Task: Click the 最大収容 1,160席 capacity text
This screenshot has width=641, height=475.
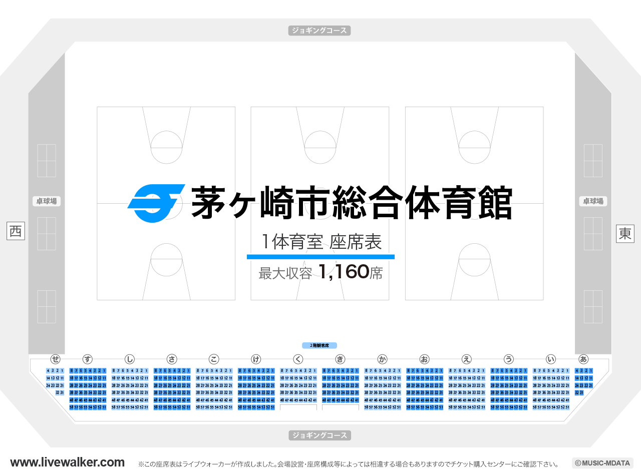Action: (320, 272)
